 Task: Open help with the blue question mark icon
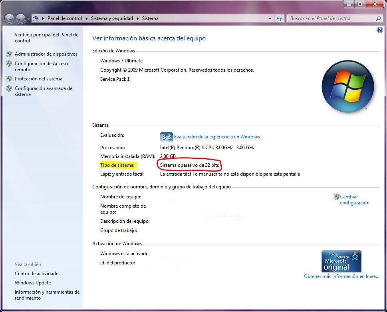[379, 30]
